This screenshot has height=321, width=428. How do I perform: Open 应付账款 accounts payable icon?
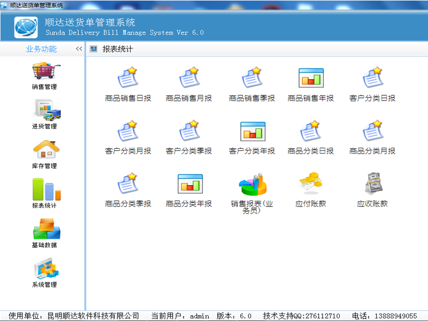click(x=311, y=184)
